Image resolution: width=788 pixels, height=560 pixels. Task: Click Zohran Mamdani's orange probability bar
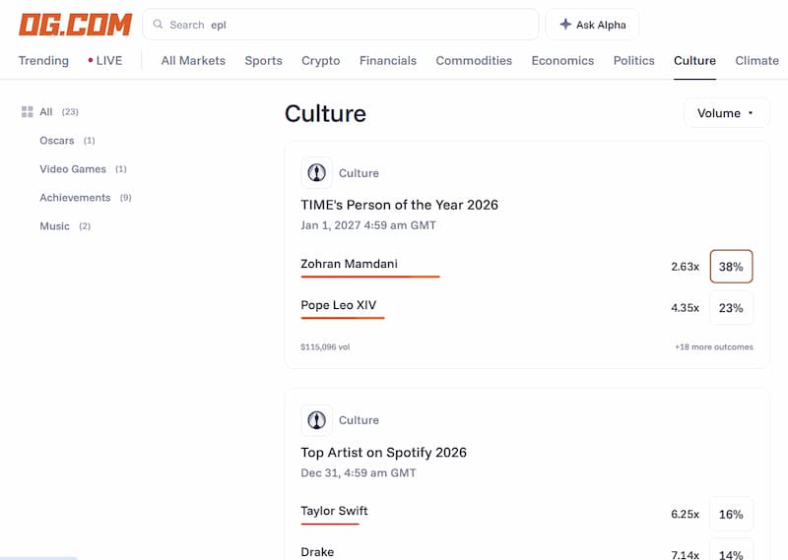click(x=370, y=277)
